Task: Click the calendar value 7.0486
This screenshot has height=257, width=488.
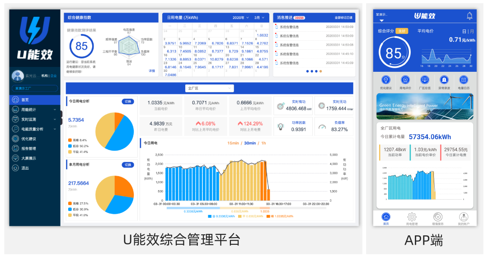Action: point(170,75)
